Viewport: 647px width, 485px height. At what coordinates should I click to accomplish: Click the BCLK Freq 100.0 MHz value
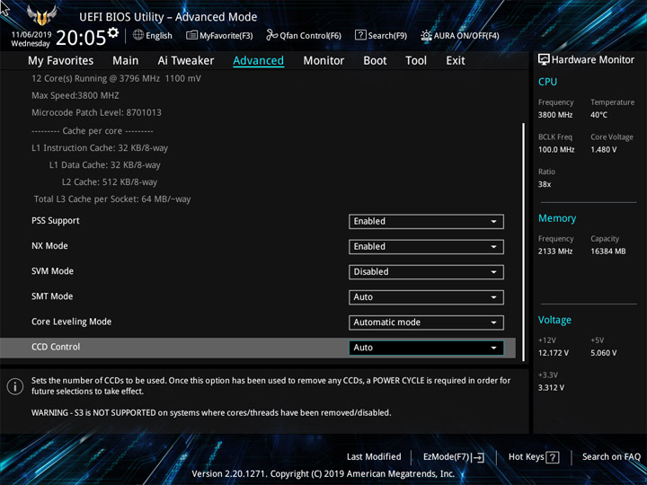556,150
